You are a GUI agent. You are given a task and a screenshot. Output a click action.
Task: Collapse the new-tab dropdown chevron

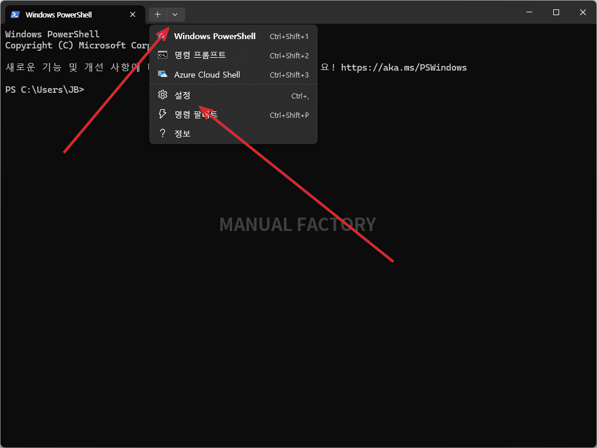(175, 15)
